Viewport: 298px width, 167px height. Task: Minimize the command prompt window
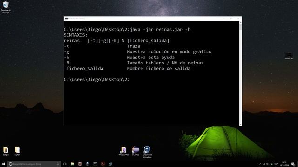pos(224,19)
